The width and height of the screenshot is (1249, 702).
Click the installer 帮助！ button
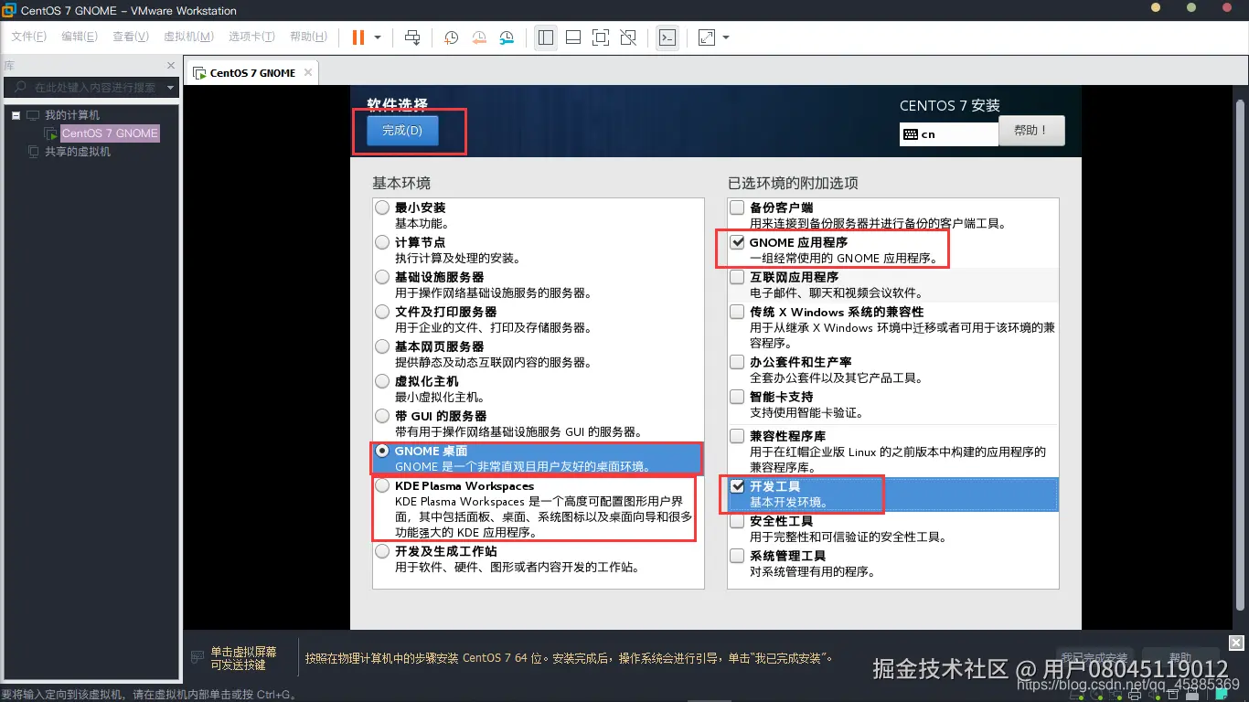tap(1031, 131)
